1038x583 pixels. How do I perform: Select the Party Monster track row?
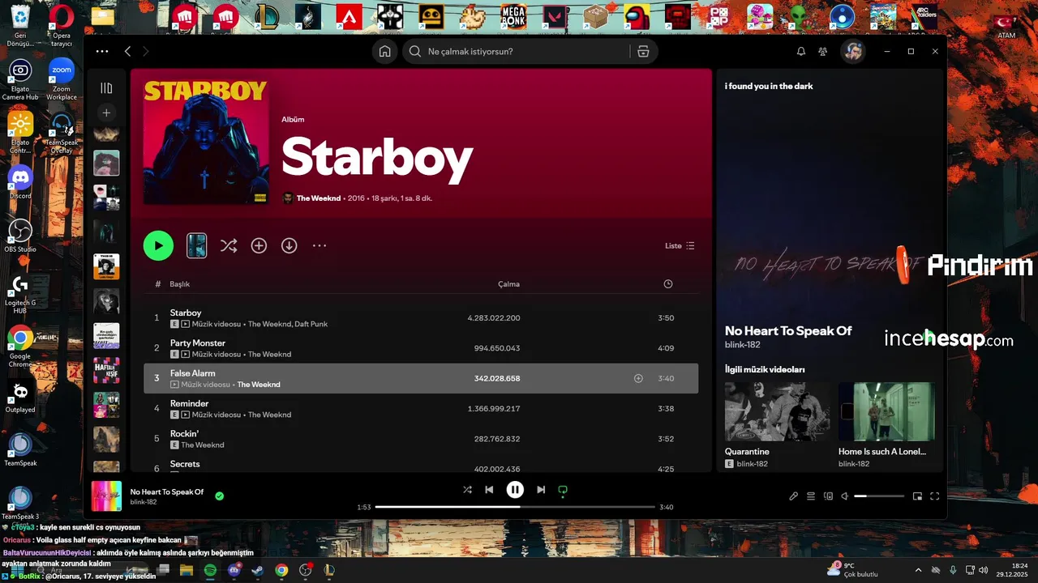421,348
